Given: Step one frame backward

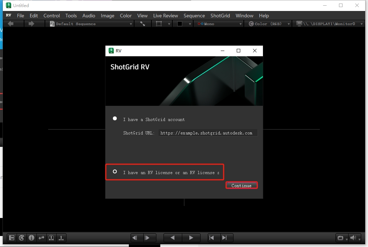Looking at the screenshot, I should 135,238.
